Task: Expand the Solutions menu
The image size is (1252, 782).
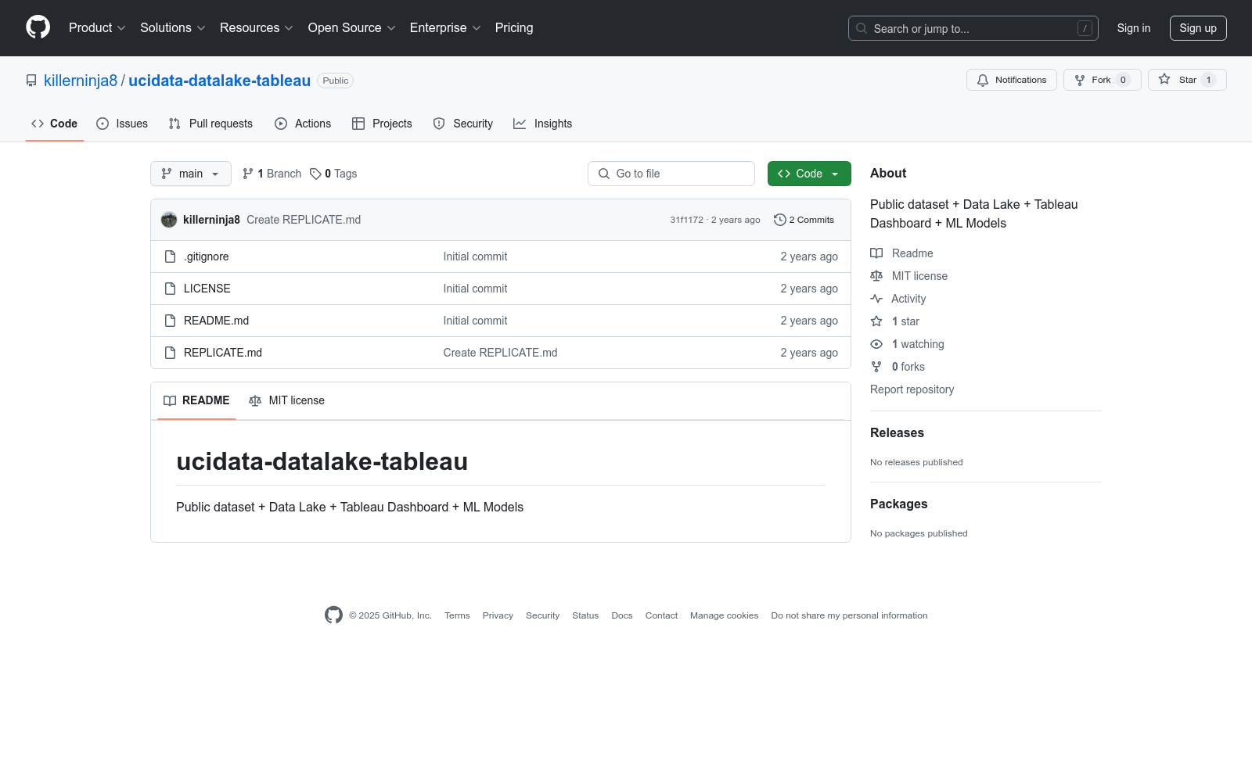Action: pos(173,28)
